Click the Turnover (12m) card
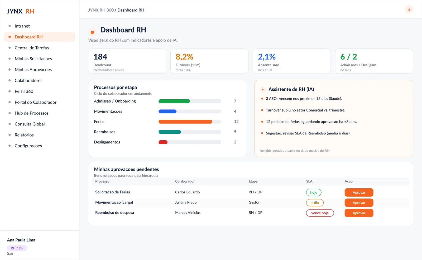The width and height of the screenshot is (422, 260). pyautogui.click(x=209, y=61)
